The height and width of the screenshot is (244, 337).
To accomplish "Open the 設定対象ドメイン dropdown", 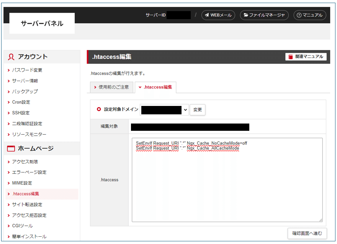I will click(x=164, y=110).
